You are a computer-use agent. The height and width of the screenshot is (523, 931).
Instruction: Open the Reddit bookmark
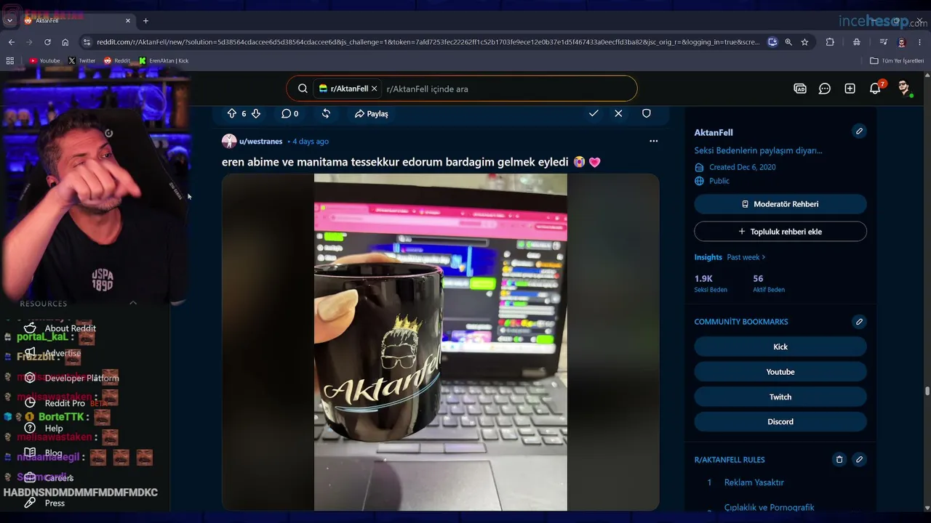tap(117, 61)
